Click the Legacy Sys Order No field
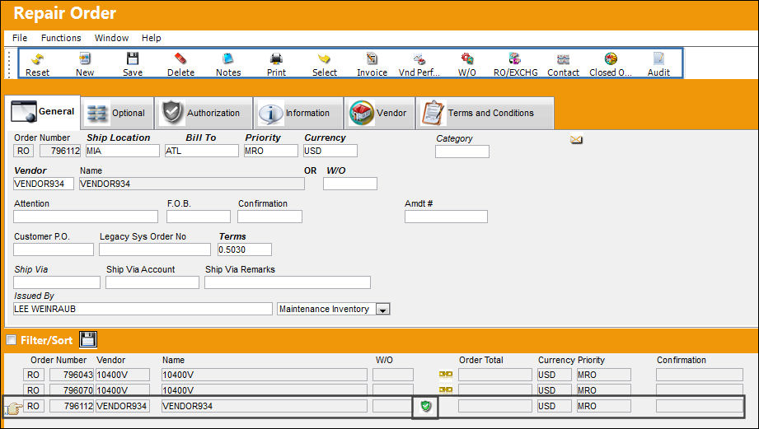The width and height of the screenshot is (759, 429). tap(155, 249)
